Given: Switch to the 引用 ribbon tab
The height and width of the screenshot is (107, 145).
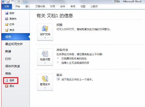Looking at the screenshot, I should [x=53, y=6].
